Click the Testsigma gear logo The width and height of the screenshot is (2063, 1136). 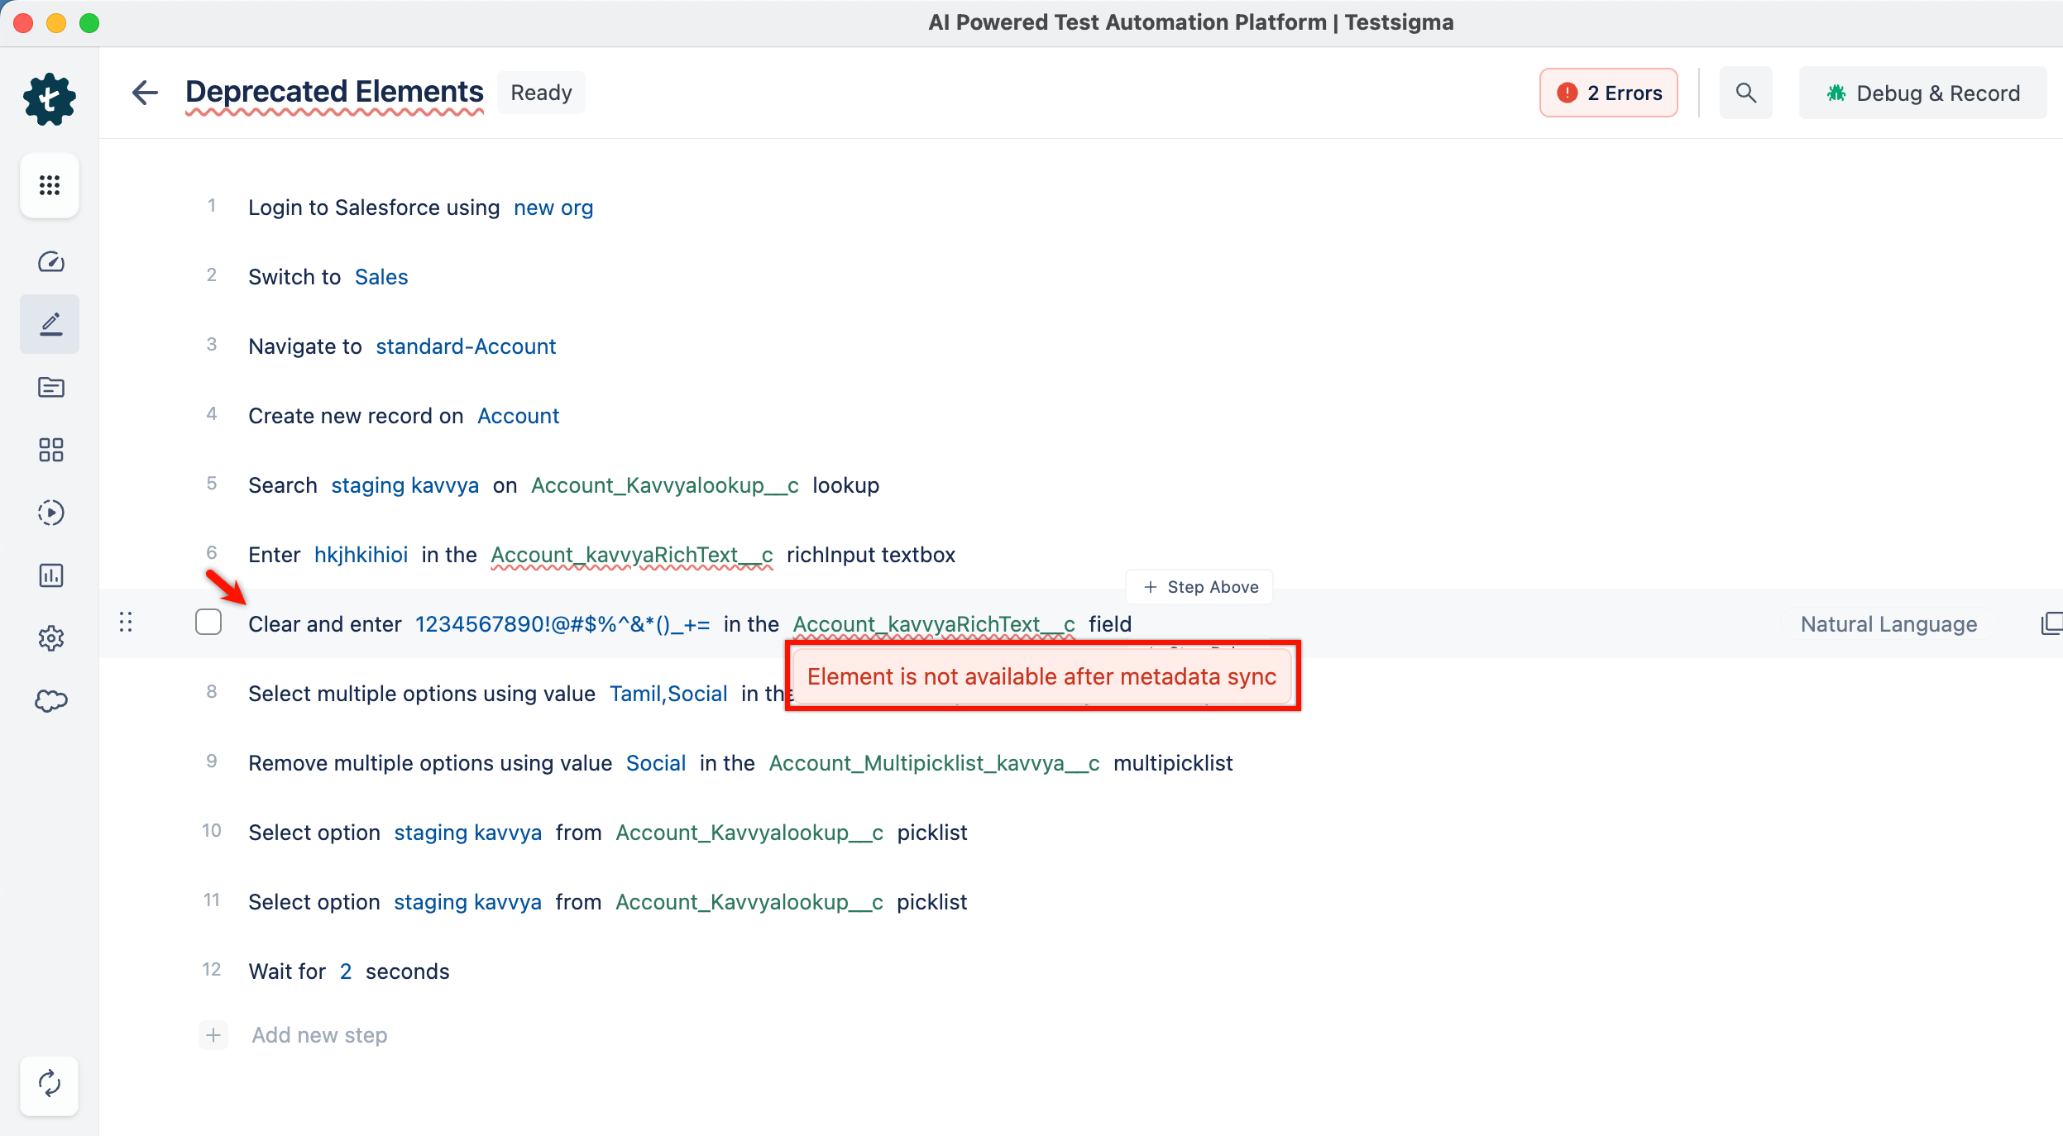(x=50, y=99)
